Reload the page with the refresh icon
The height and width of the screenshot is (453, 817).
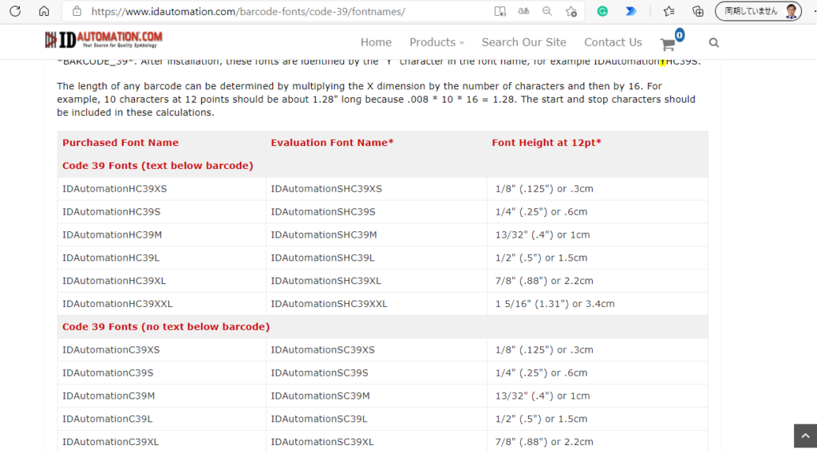pyautogui.click(x=15, y=11)
